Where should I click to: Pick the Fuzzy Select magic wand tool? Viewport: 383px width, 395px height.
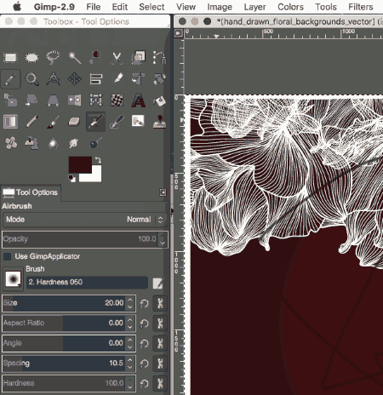pyautogui.click(x=74, y=58)
